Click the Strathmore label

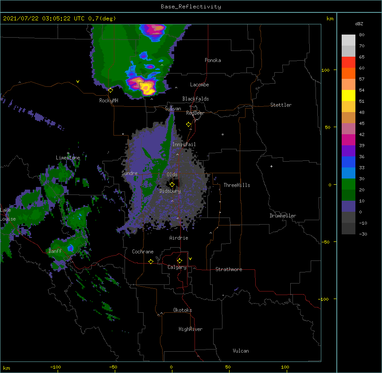[x=229, y=269]
